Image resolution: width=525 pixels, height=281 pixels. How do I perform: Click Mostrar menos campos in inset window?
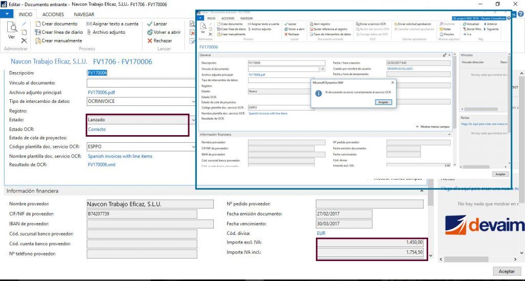tap(433, 127)
